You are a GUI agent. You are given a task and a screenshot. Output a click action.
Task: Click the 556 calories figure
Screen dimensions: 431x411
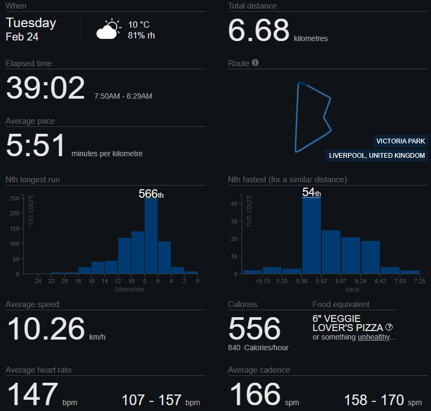[x=254, y=329]
